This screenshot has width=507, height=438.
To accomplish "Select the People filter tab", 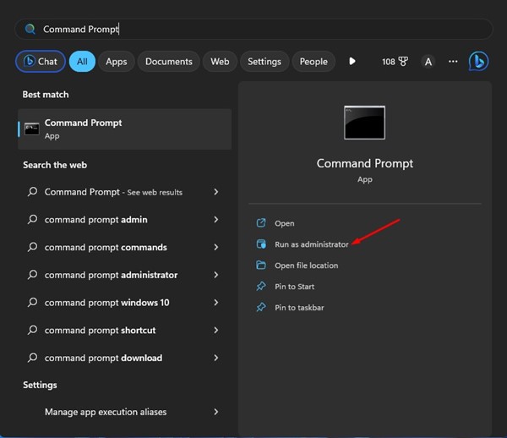I will 313,61.
